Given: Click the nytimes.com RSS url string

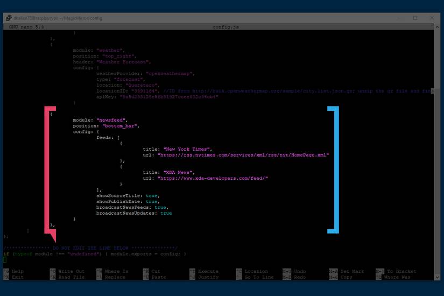Looking at the screenshot, I should pos(243,155).
